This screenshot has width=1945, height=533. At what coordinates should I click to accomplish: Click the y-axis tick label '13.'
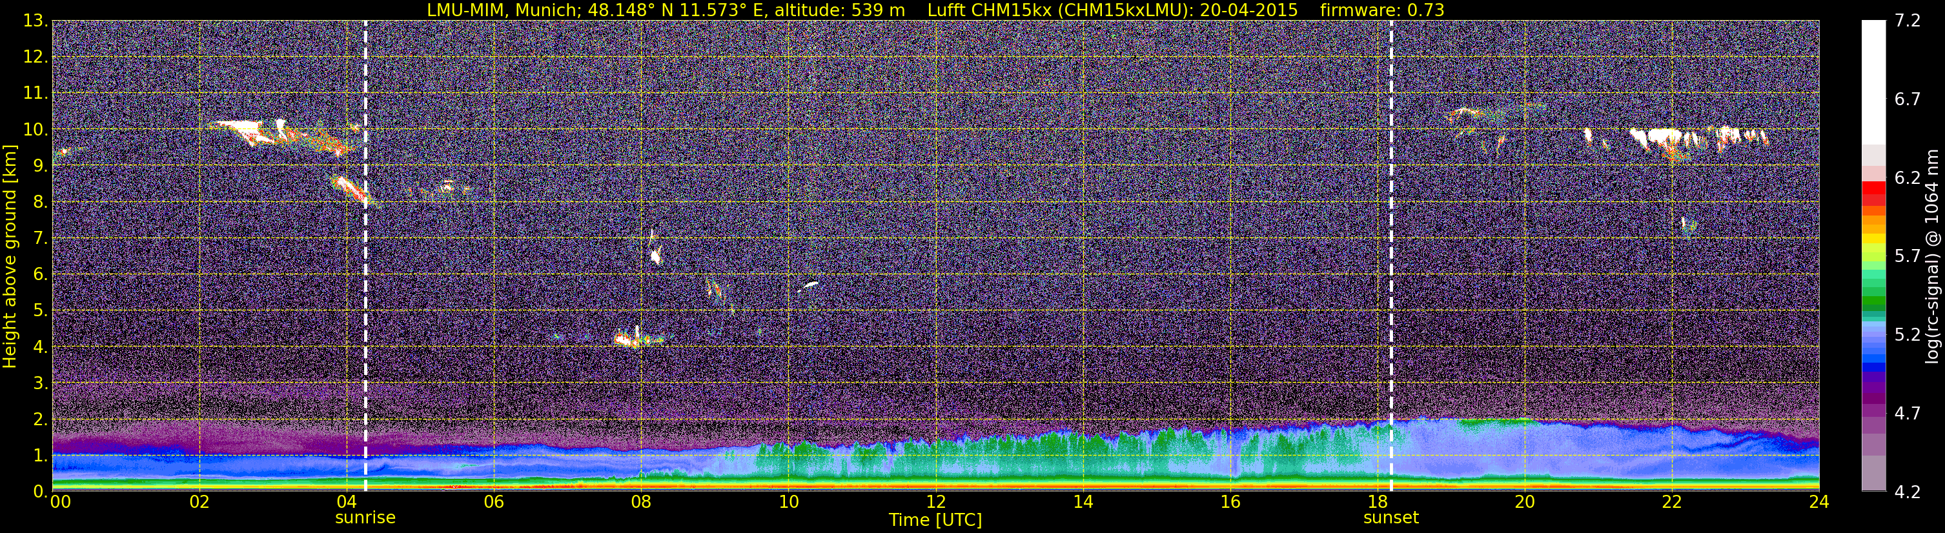(x=36, y=21)
